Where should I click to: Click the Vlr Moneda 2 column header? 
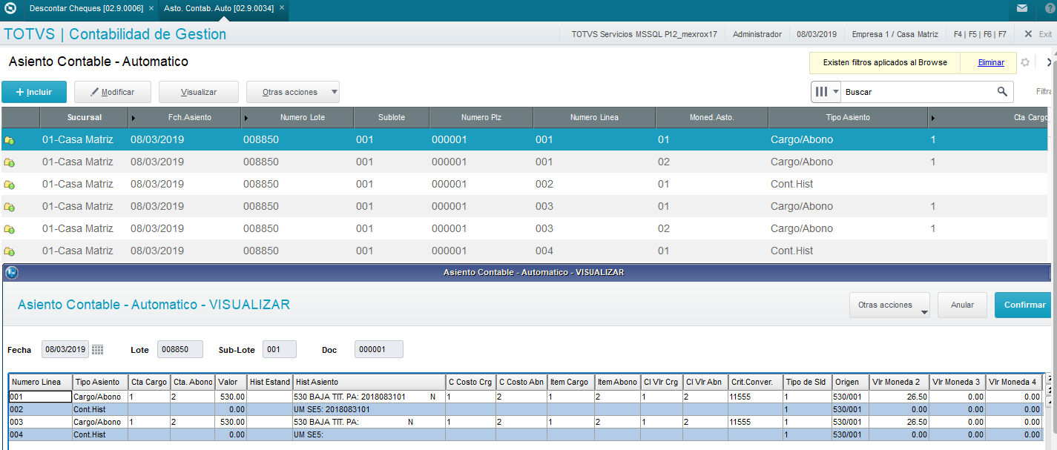pos(898,382)
